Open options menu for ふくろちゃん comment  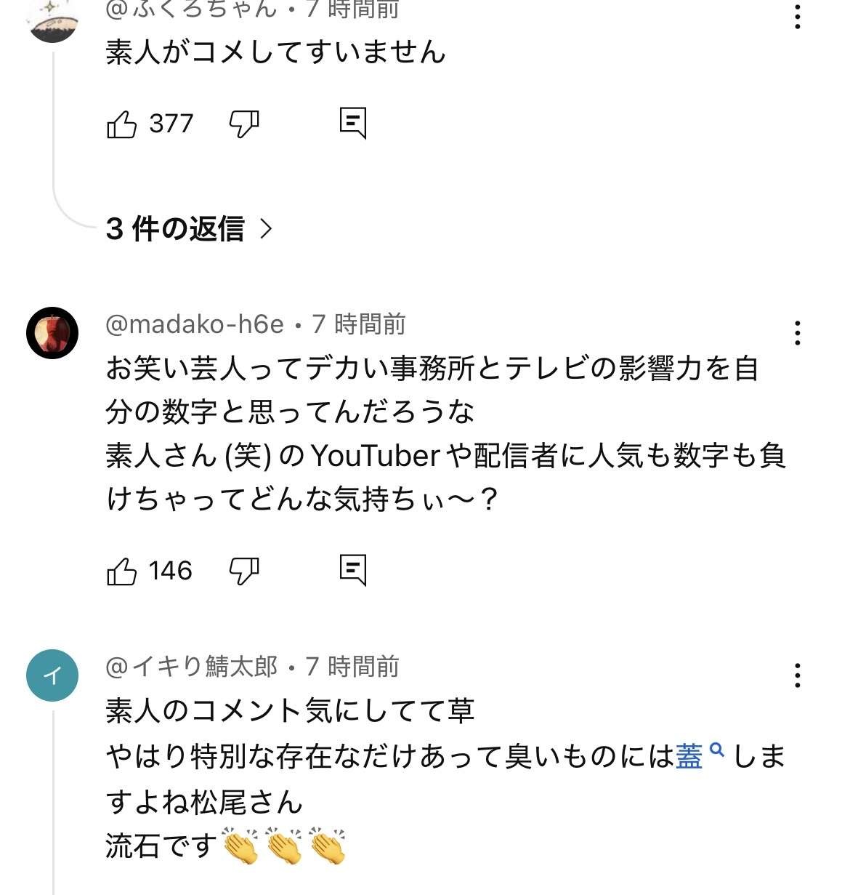coord(797,17)
